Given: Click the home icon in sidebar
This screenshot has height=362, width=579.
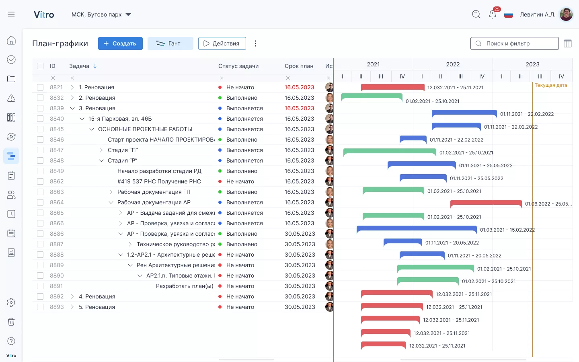Looking at the screenshot, I should click(11, 40).
